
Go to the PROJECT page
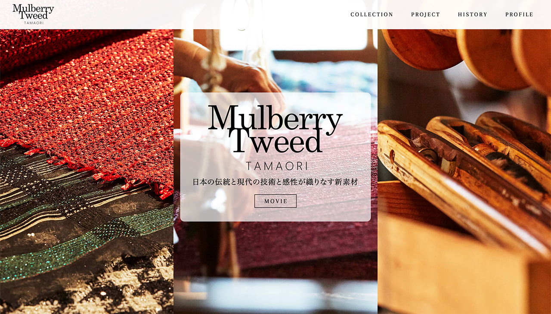(426, 15)
